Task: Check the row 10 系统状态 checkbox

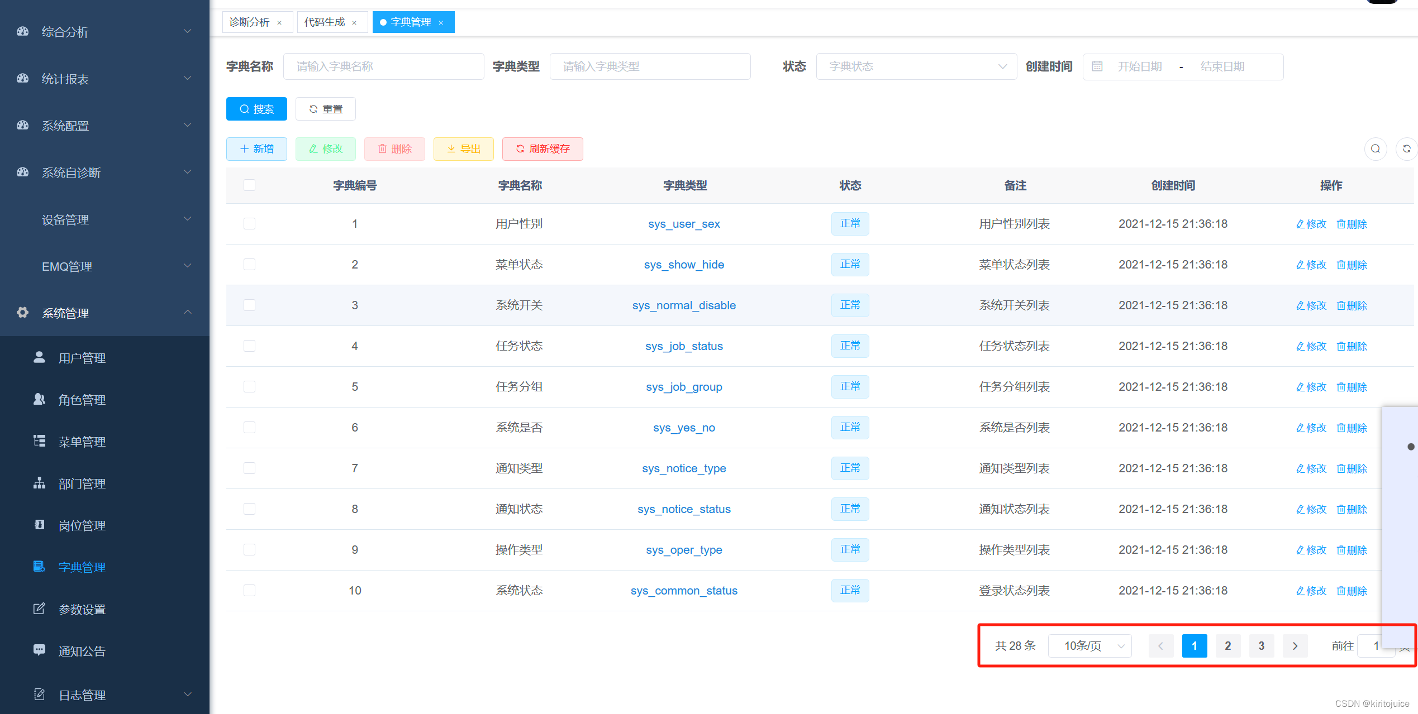Action: pos(249,590)
